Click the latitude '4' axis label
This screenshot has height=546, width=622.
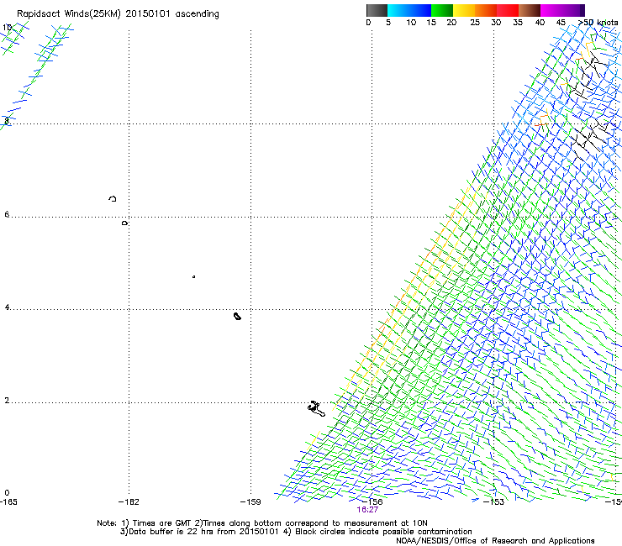(7, 307)
